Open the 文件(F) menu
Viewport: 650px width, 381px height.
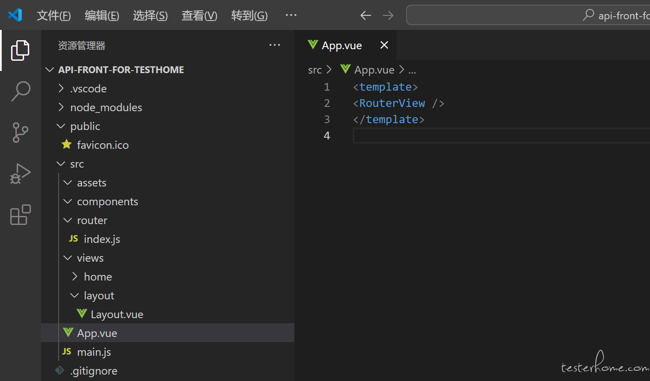tap(53, 15)
